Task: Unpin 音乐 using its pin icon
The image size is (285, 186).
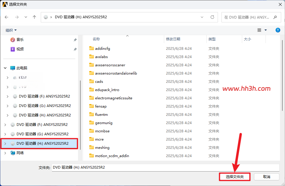Action: [x=75, y=40]
